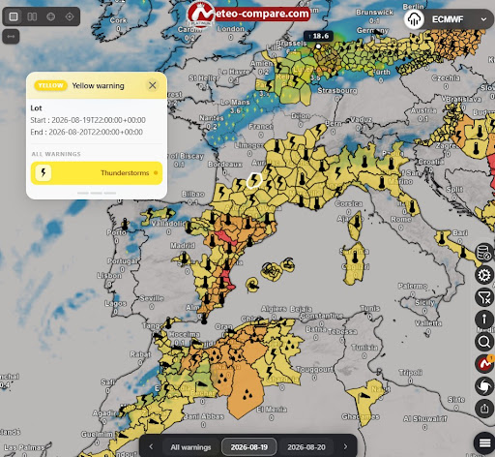495x457 pixels.
Task: Open the hamburger menu button
Action: coord(484,442)
